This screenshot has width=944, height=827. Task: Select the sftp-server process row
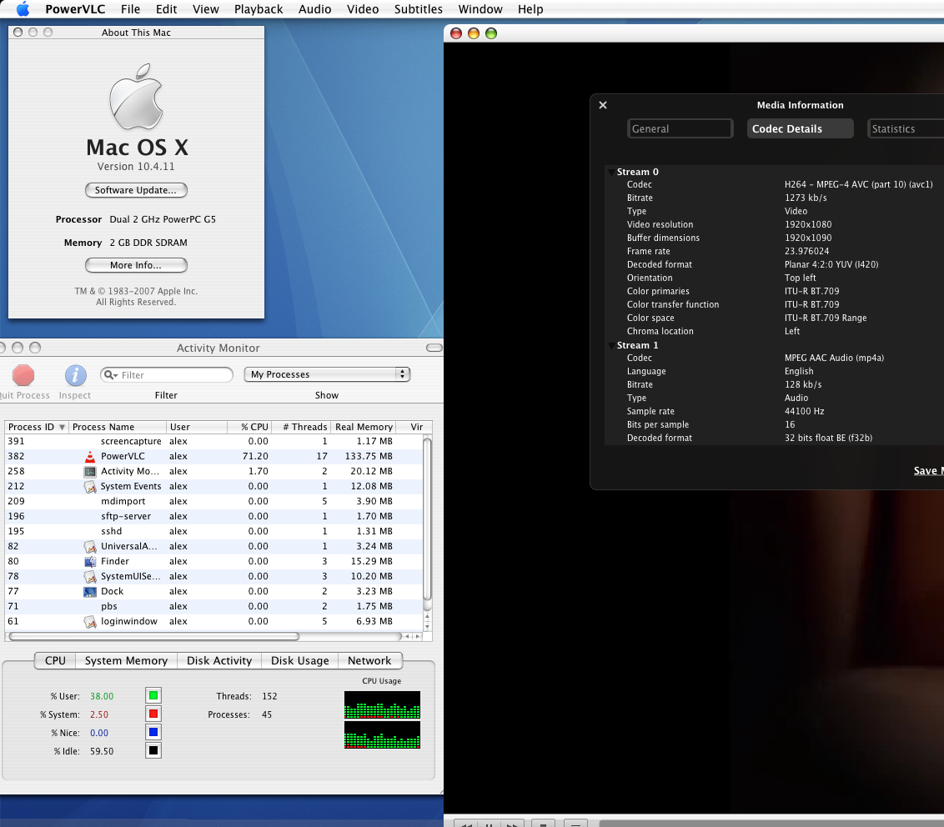[x=213, y=516]
